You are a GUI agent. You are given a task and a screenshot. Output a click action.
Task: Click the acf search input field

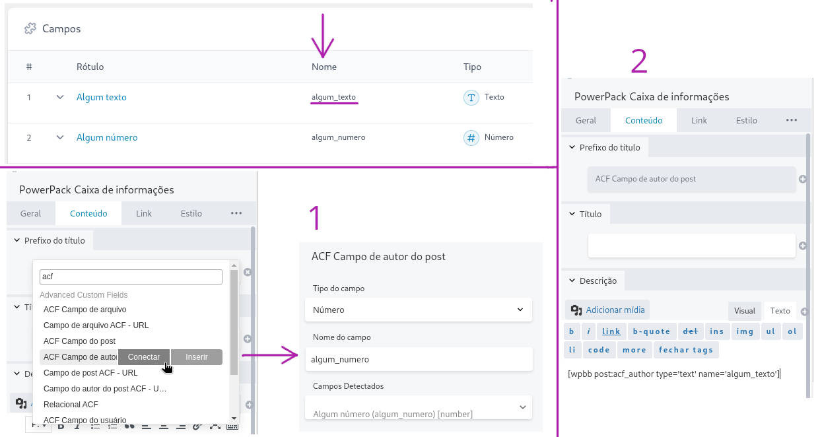click(x=131, y=277)
